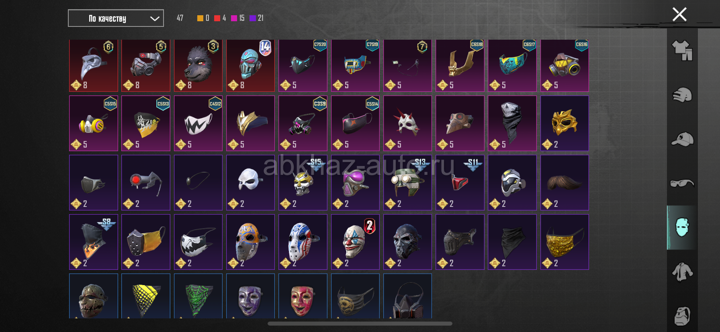Open the backpack category icon
This screenshot has width=720, height=332.
pos(682,316)
